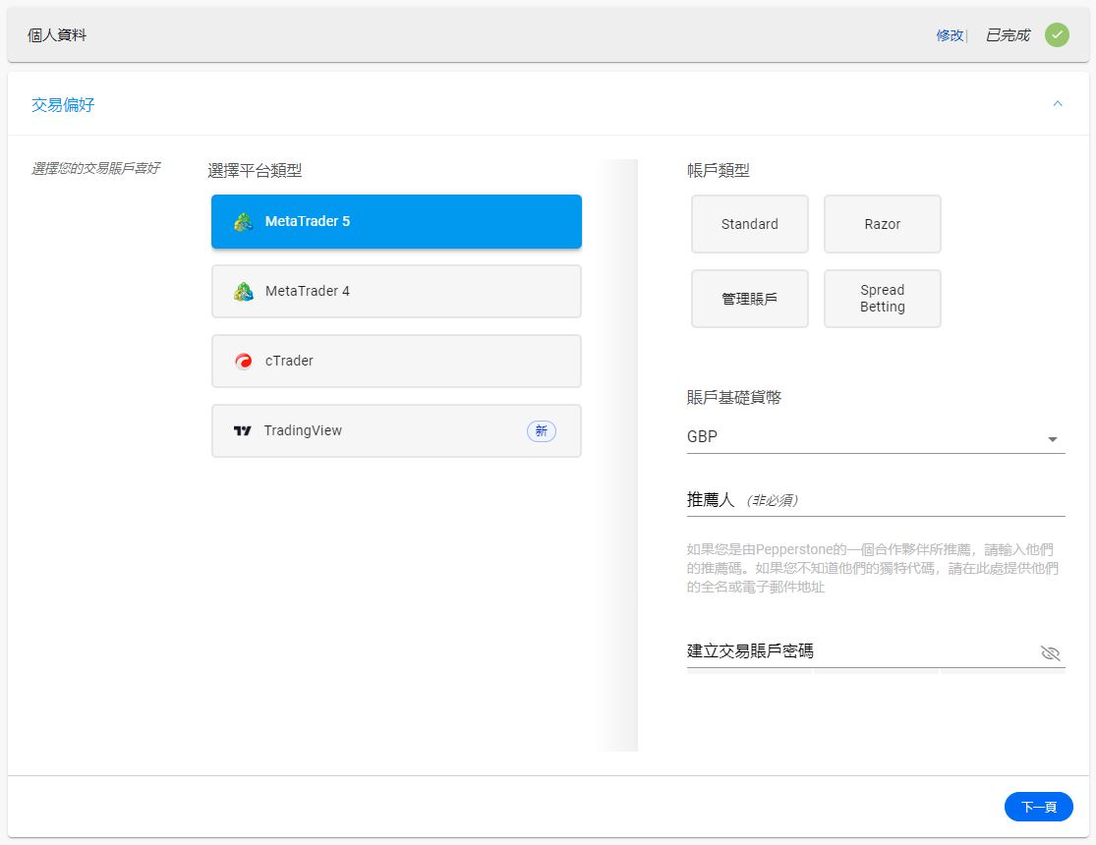Screen dimensions: 1096x845
Task: Select the TradingView platform option
Action: [x=396, y=430]
